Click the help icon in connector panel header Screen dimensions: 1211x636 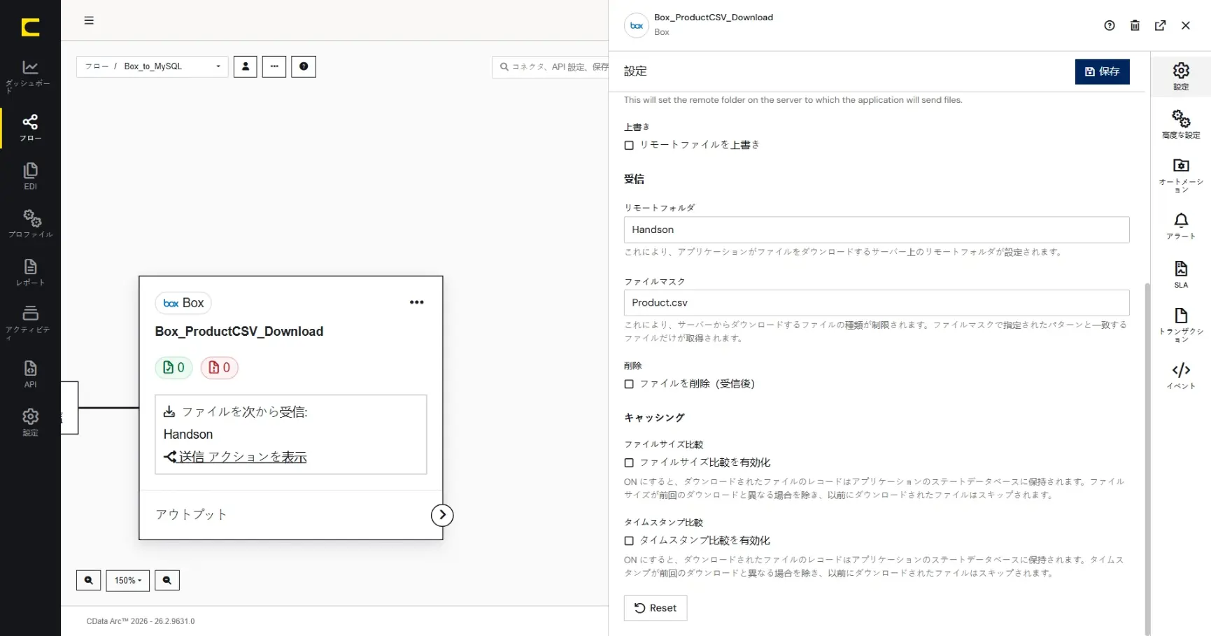click(x=1110, y=26)
